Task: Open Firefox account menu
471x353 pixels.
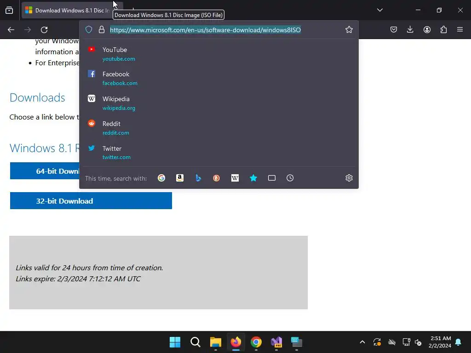Action: [427, 29]
